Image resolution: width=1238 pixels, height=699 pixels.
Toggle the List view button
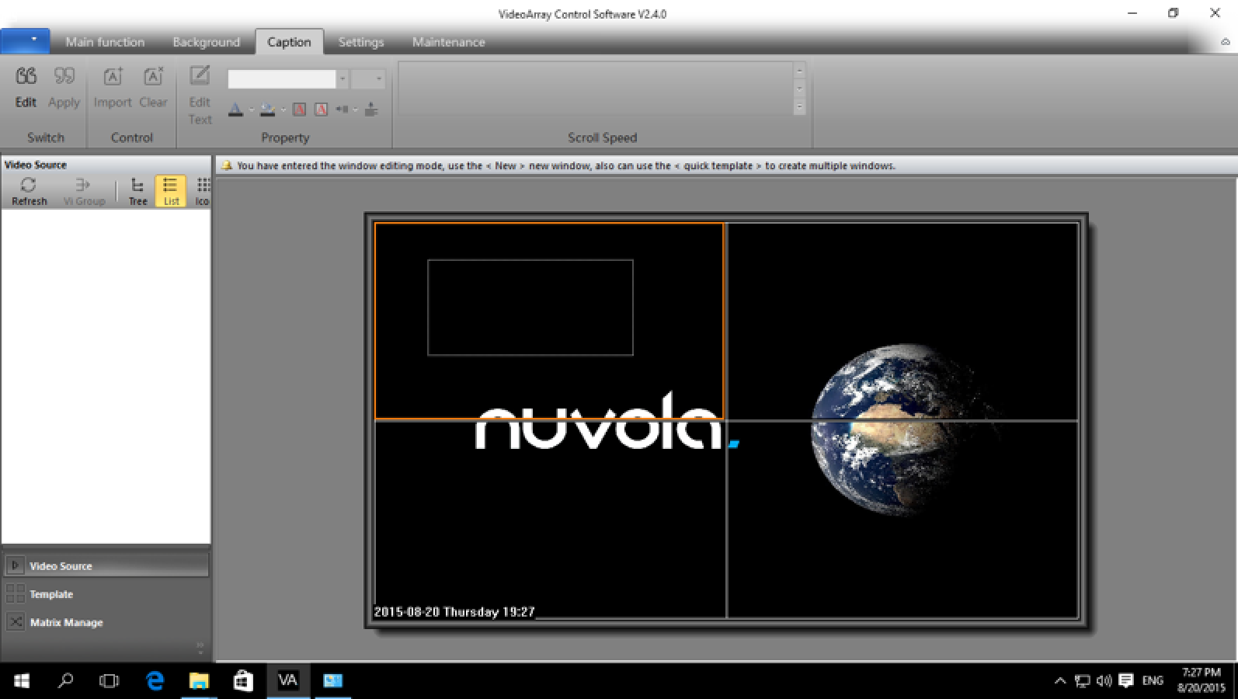(x=171, y=191)
